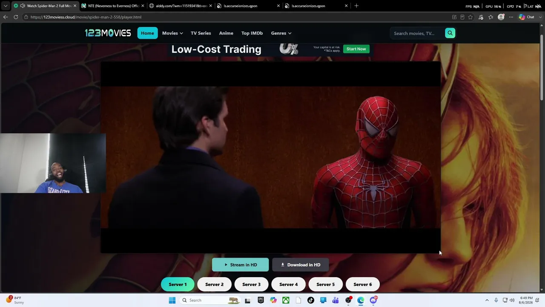Screen dimensions: 545x307
Task: Open the reader view icon in address bar
Action: [462, 17]
